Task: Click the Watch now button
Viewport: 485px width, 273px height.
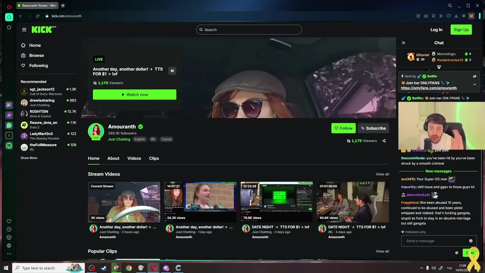Action: (135, 94)
